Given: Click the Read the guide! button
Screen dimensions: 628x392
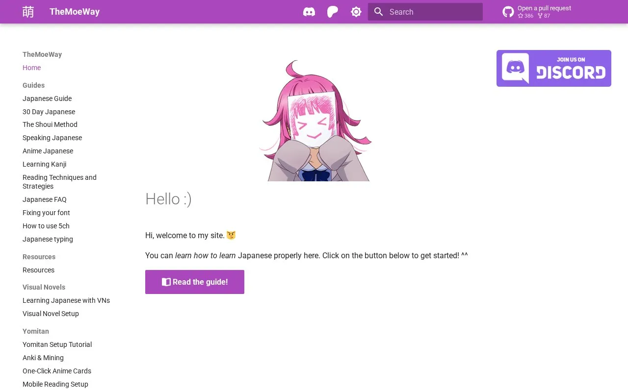Looking at the screenshot, I should point(195,282).
